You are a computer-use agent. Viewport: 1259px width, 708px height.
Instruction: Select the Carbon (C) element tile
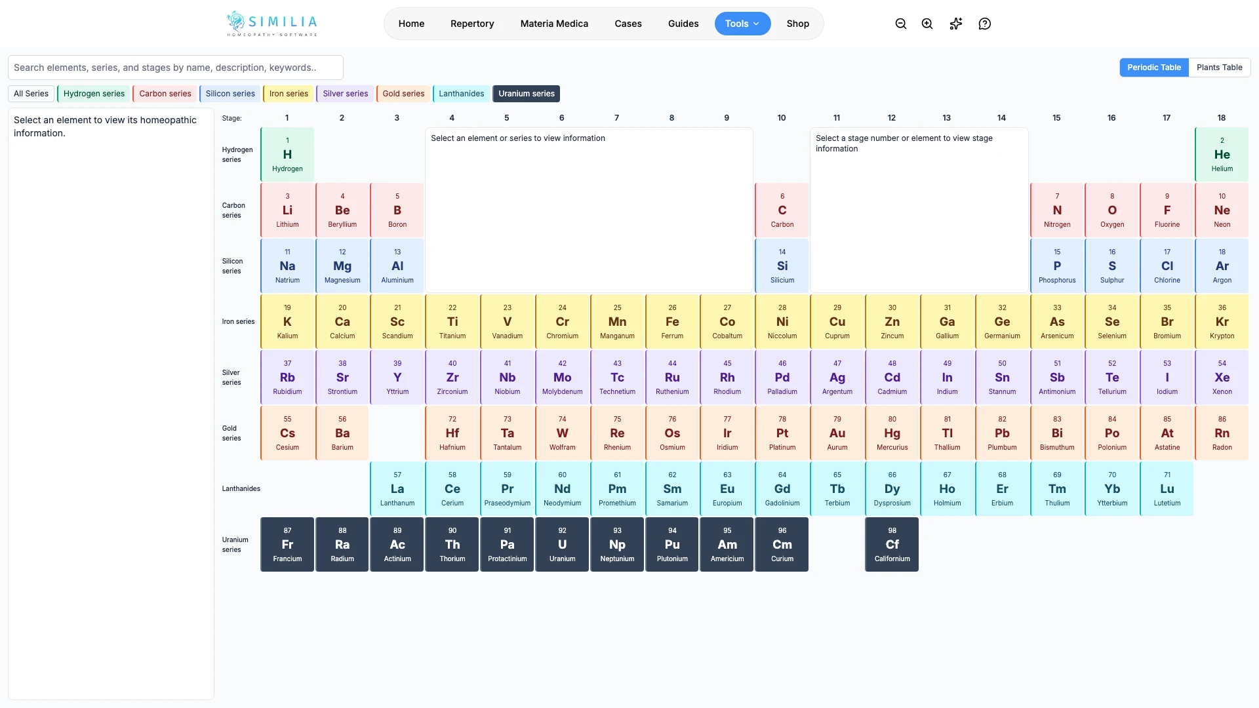pyautogui.click(x=782, y=210)
